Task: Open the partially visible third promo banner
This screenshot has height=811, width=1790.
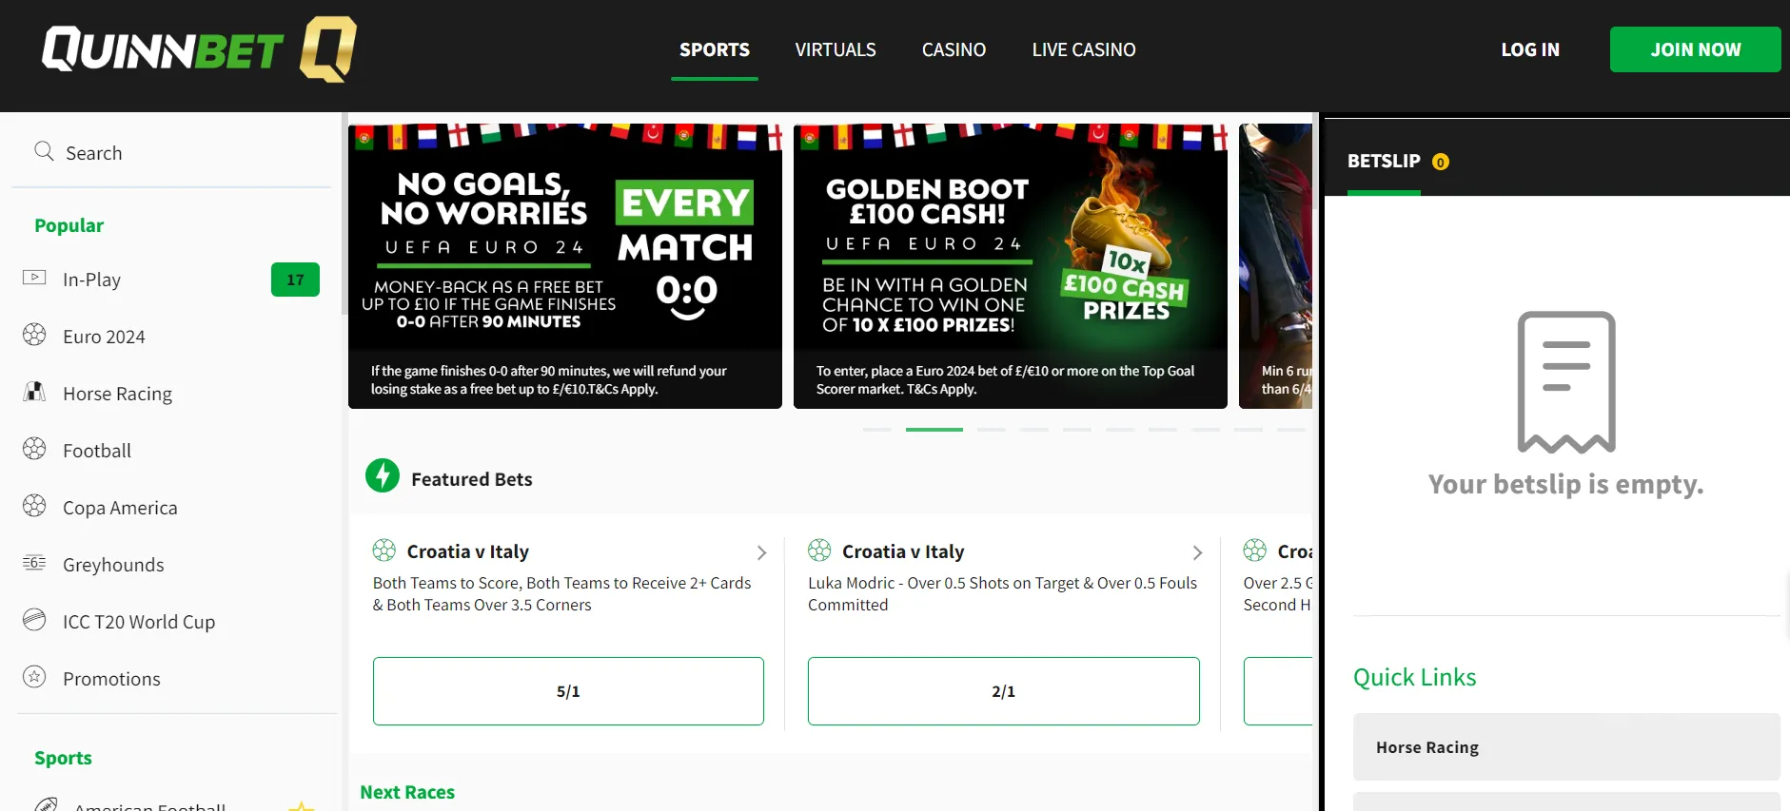Action: click(x=1275, y=266)
